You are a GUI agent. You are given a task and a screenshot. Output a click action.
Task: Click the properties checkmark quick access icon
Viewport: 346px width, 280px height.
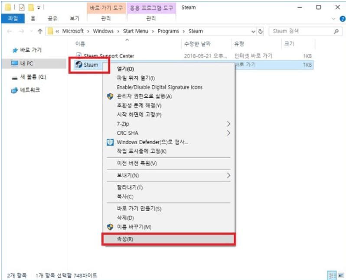[22, 8]
